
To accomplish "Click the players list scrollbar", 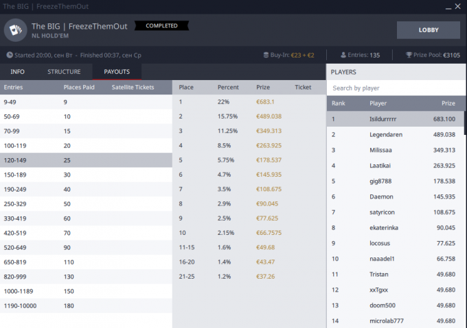I will (x=465, y=123).
